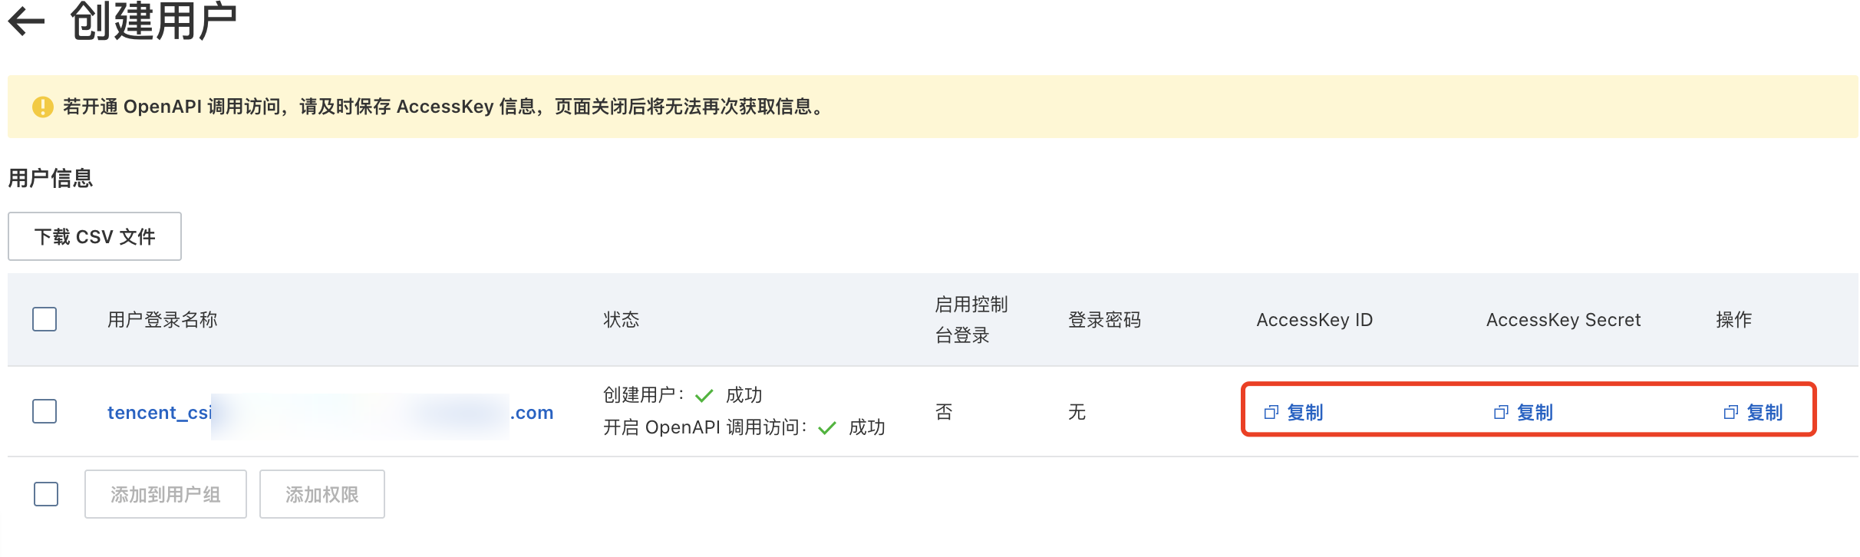Click the 添加到用户组 button
This screenshot has height=557, width=1860.
pyautogui.click(x=166, y=494)
